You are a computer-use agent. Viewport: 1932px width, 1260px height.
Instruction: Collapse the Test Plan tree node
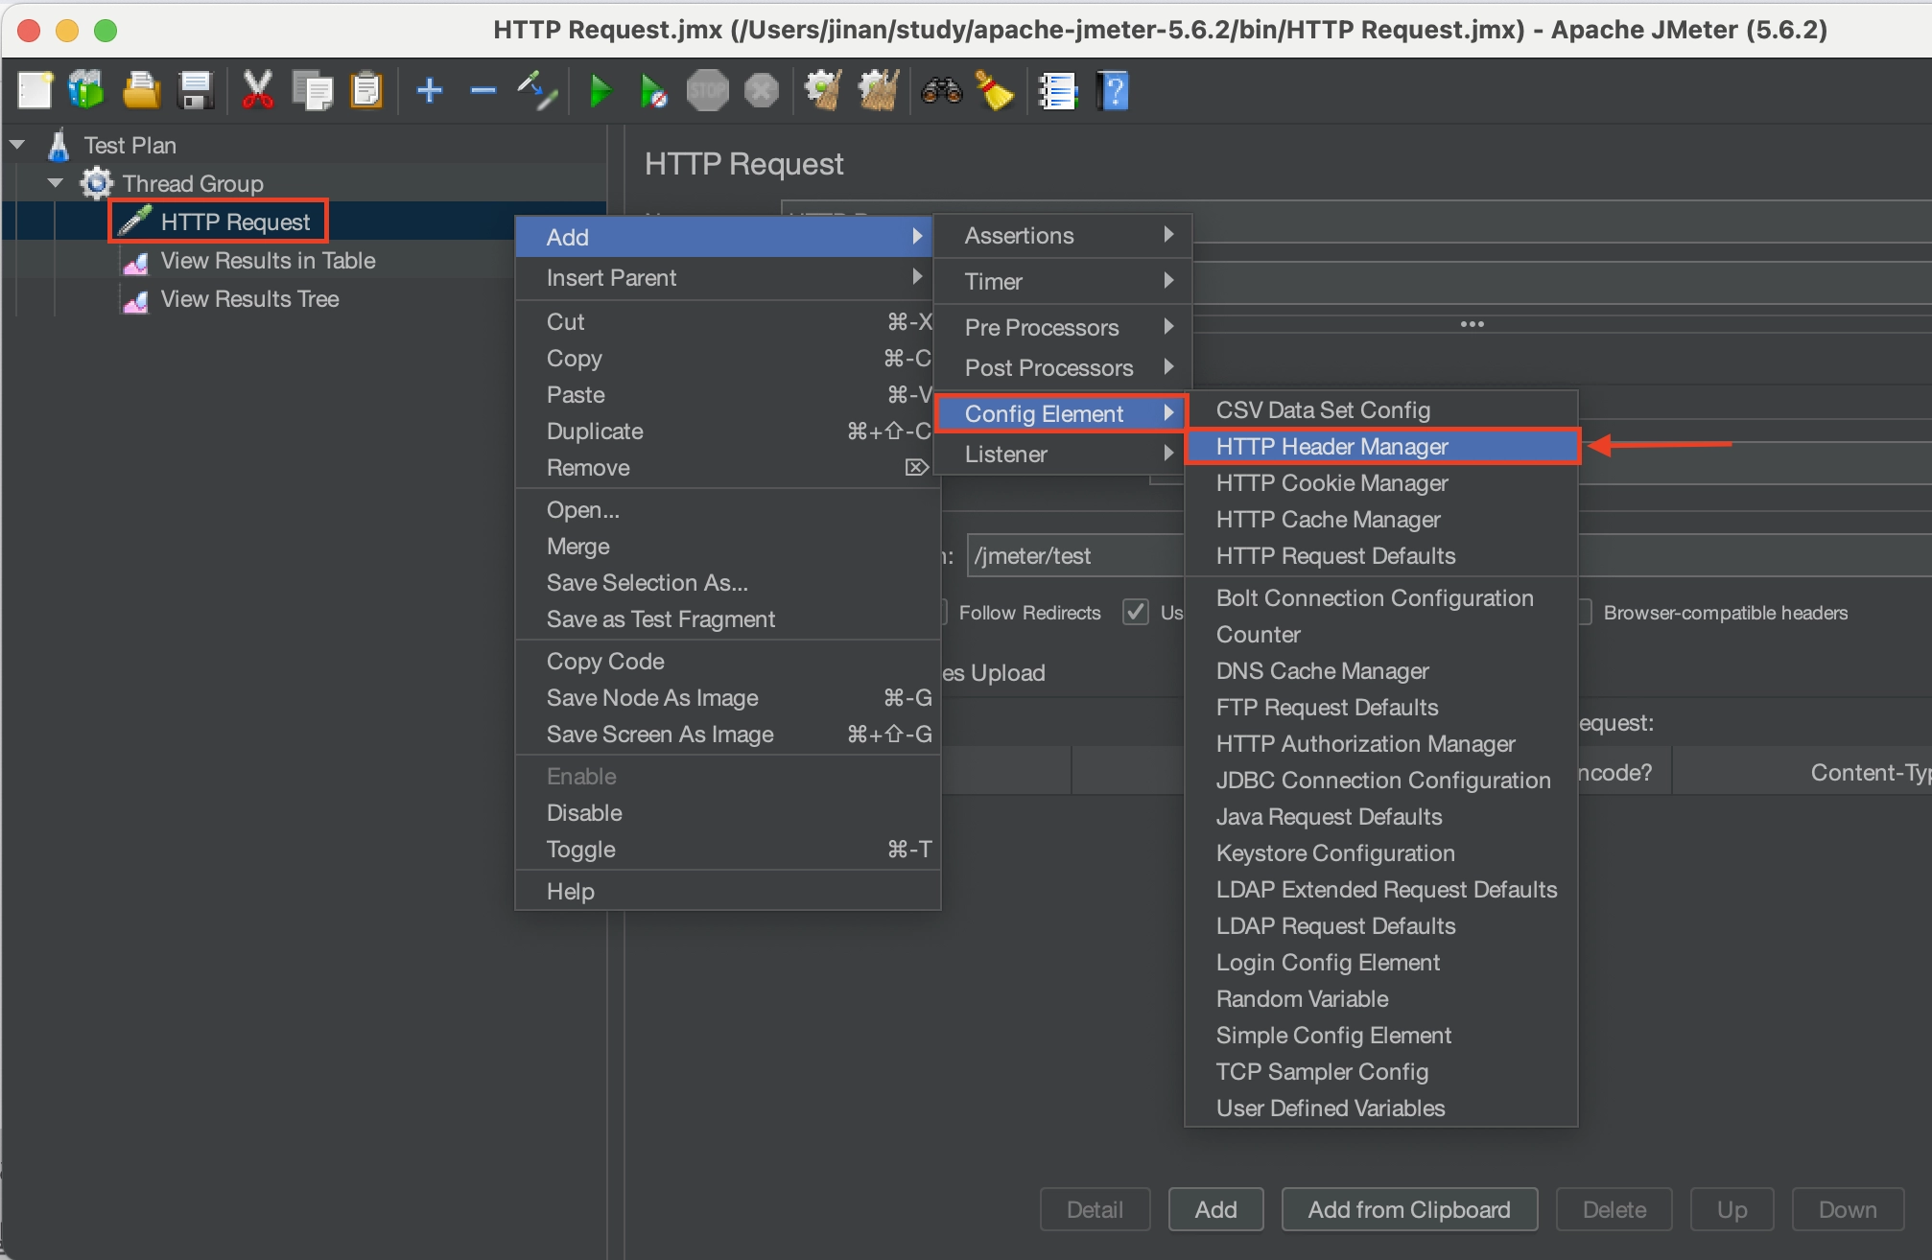tap(17, 144)
